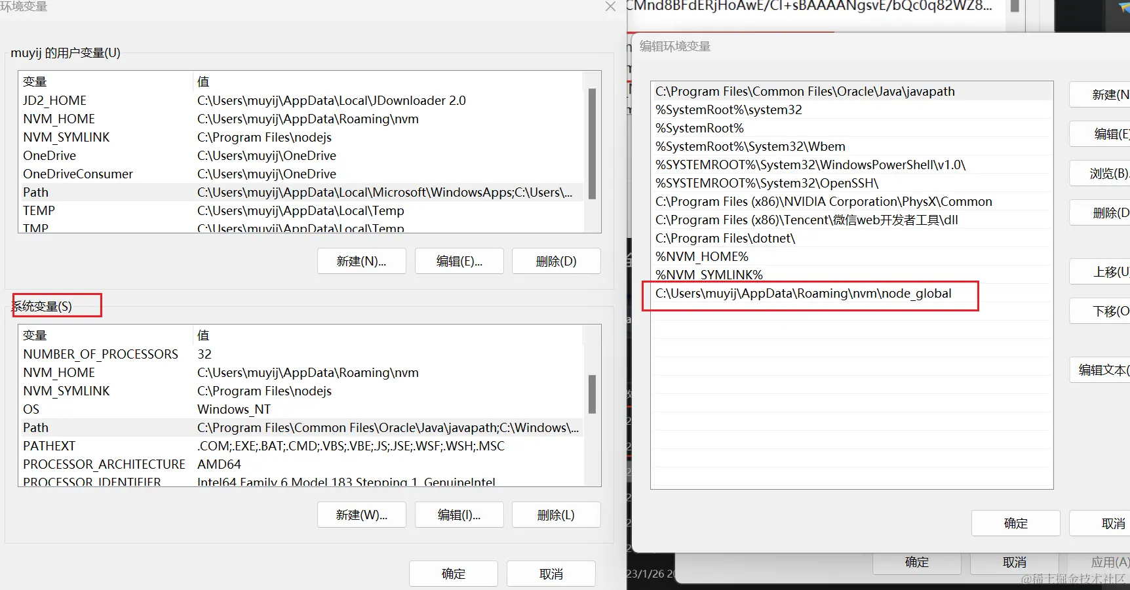The width and height of the screenshot is (1130, 590).
Task: Select Path row in system variables
Action: point(301,427)
